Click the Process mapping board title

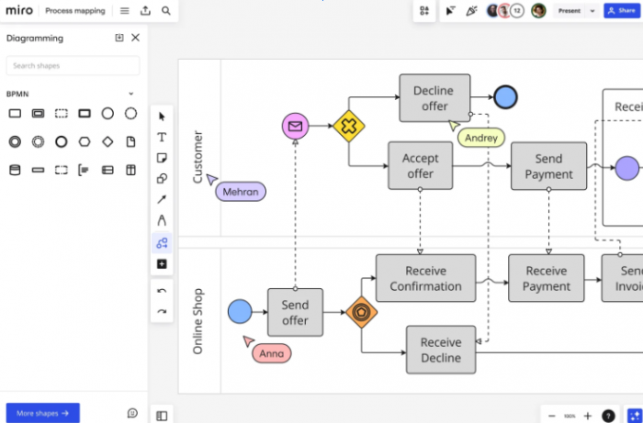click(75, 11)
